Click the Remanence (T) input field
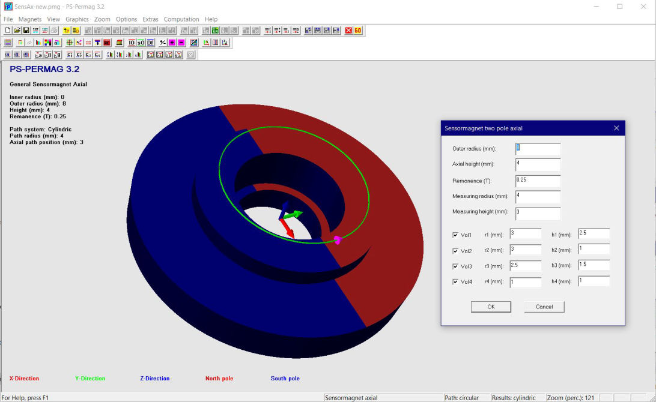Image resolution: width=656 pixels, height=402 pixels. pos(538,181)
